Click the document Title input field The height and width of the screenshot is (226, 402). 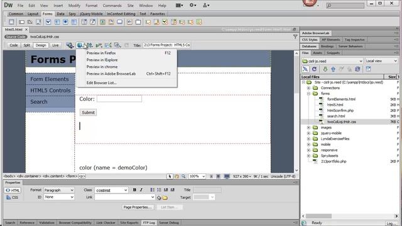166,45
